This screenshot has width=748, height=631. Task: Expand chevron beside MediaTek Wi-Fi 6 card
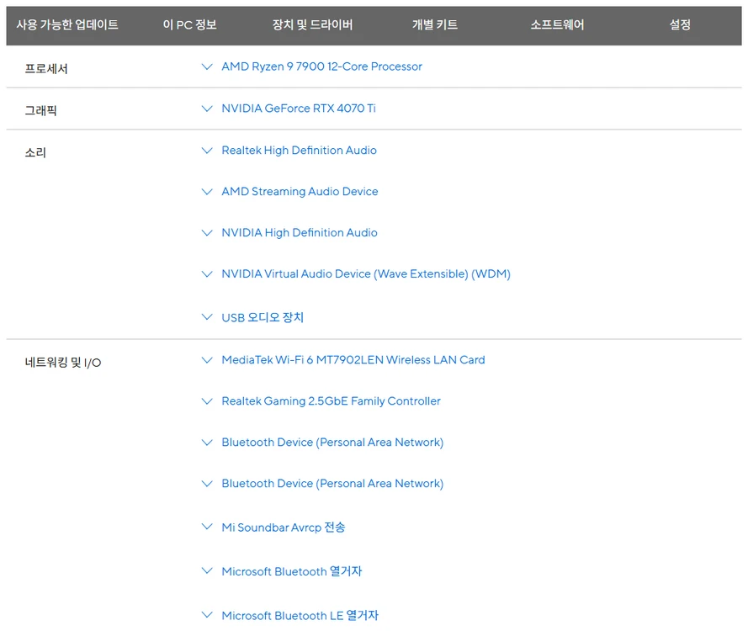(x=207, y=360)
